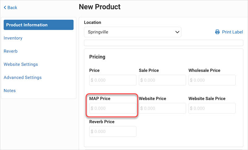248x150 pixels.
Task: Open Website Settings in the sidebar
Action: (21, 64)
